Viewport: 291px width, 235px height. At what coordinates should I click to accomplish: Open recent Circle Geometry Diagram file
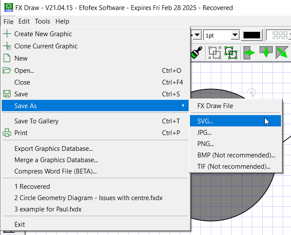pyautogui.click(x=95, y=198)
